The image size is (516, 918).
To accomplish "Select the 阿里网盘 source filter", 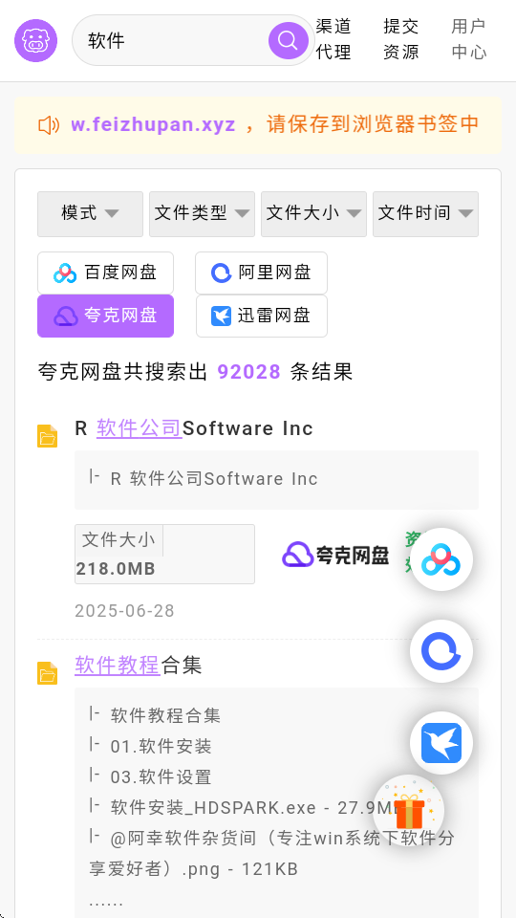I will [261, 273].
